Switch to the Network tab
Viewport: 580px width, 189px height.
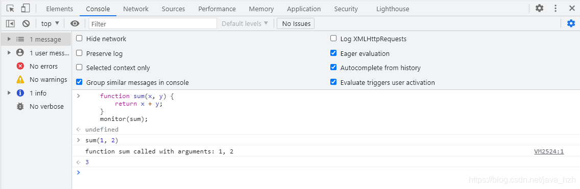pyautogui.click(x=136, y=9)
